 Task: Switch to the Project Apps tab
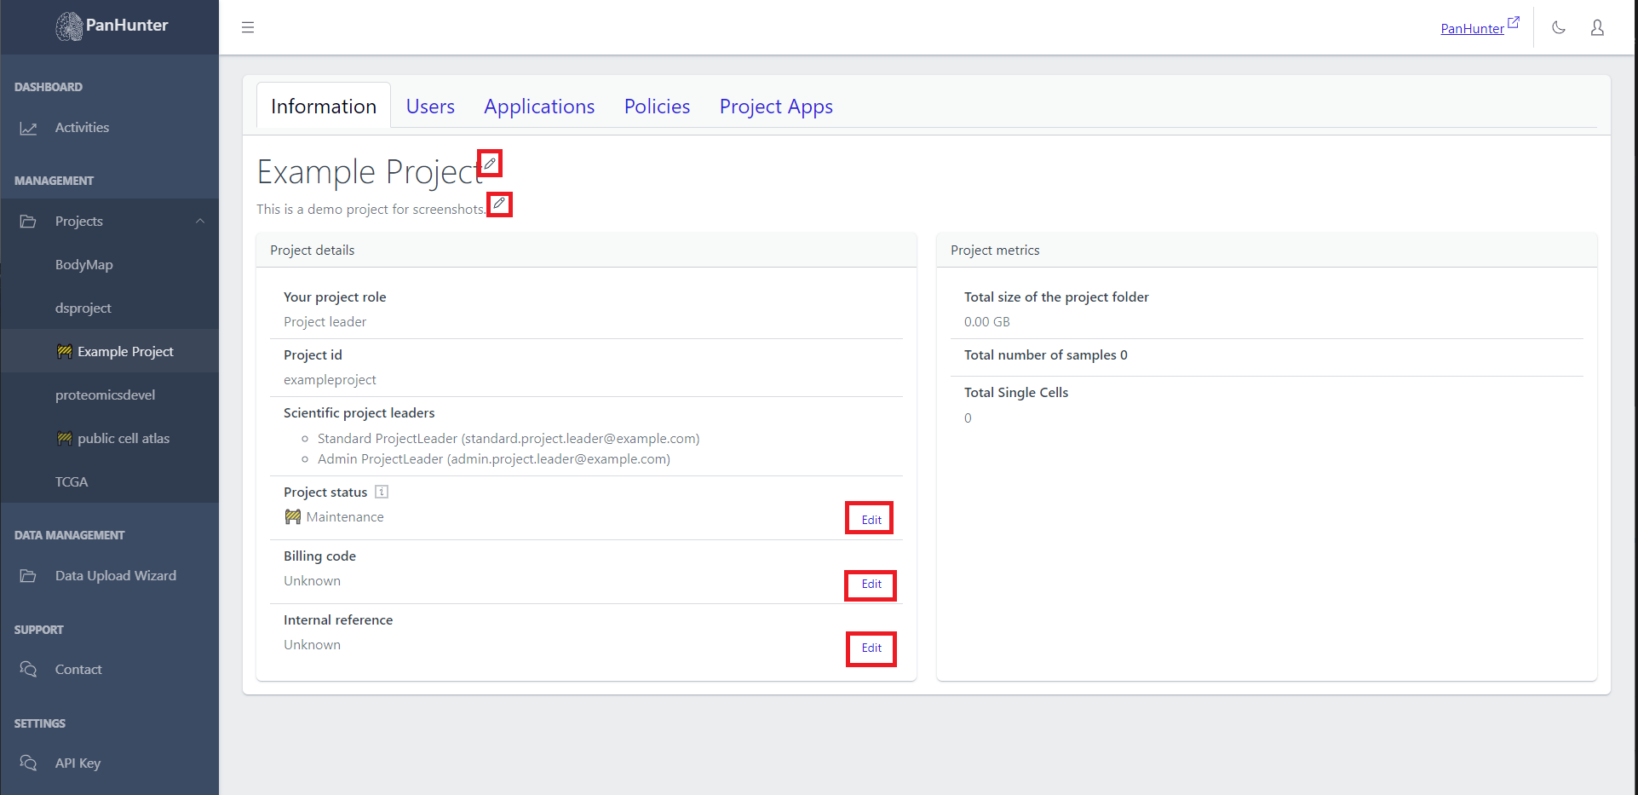tap(775, 106)
